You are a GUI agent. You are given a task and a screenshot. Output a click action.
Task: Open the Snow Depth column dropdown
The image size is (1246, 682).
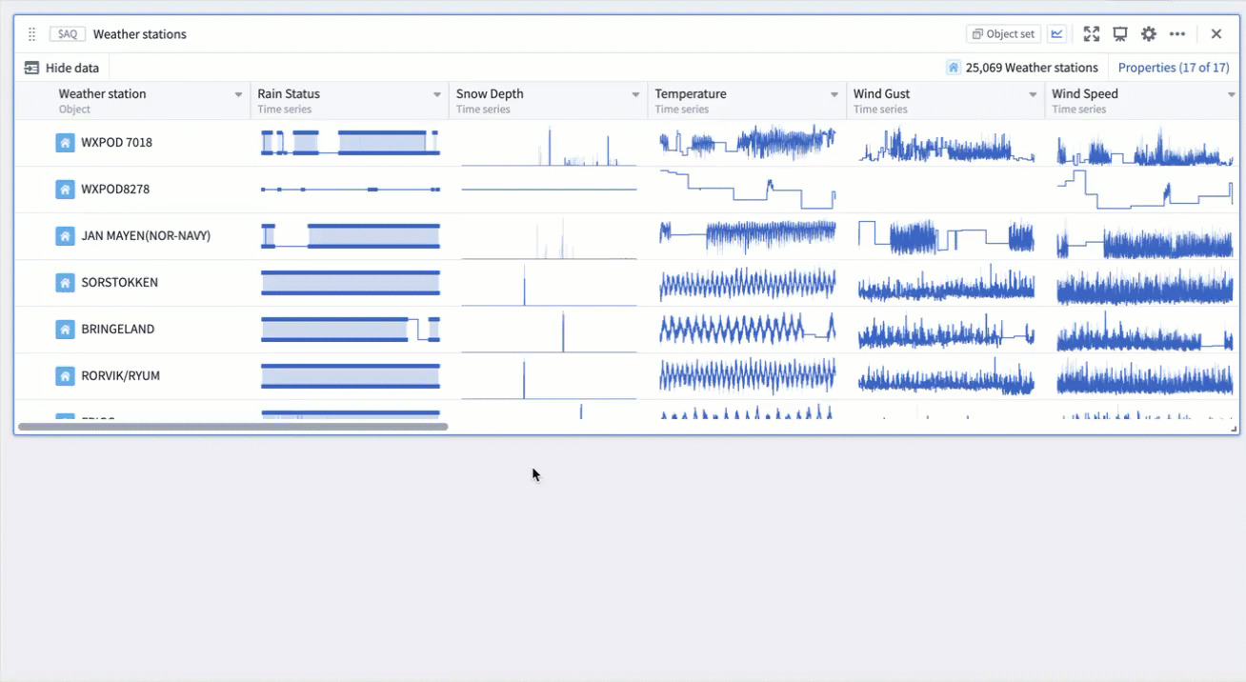635,94
